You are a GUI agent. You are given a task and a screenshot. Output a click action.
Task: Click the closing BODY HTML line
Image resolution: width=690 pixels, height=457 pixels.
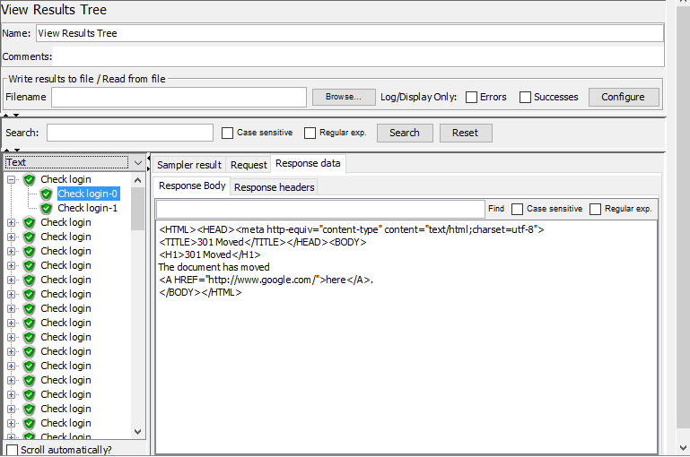[x=200, y=293]
